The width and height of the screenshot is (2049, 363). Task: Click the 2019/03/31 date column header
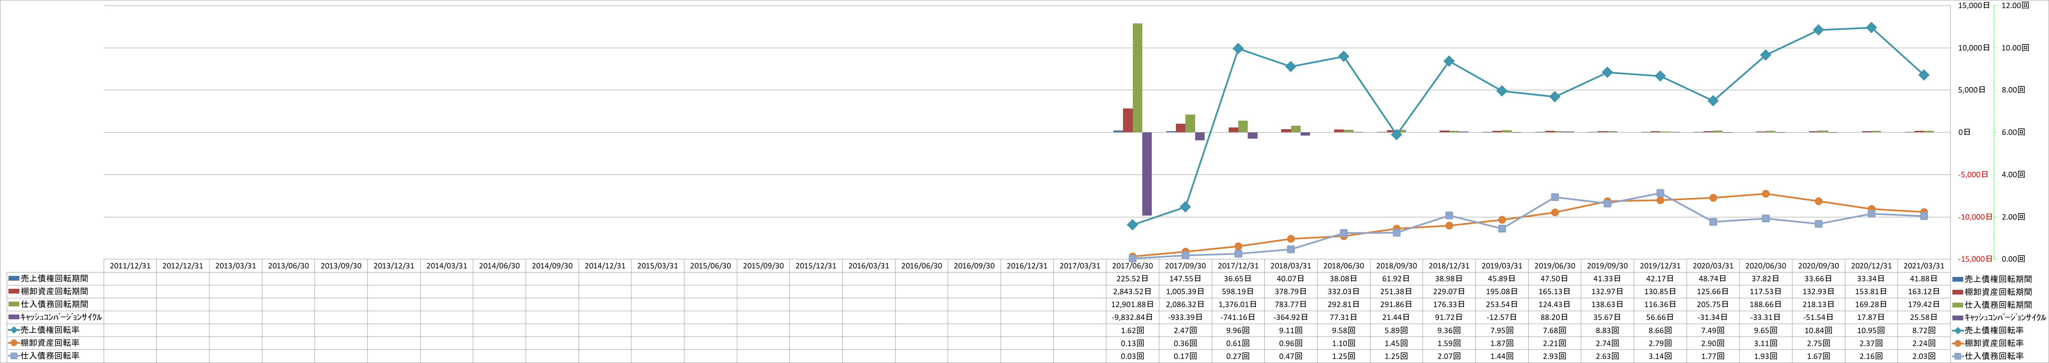pos(1502,266)
